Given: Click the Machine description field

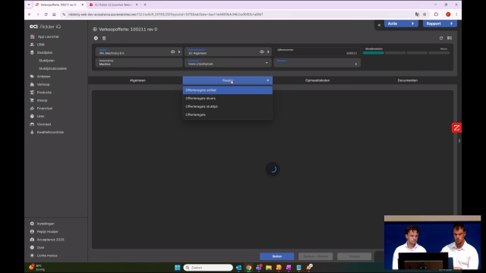Looking at the screenshot, I should (x=139, y=63).
